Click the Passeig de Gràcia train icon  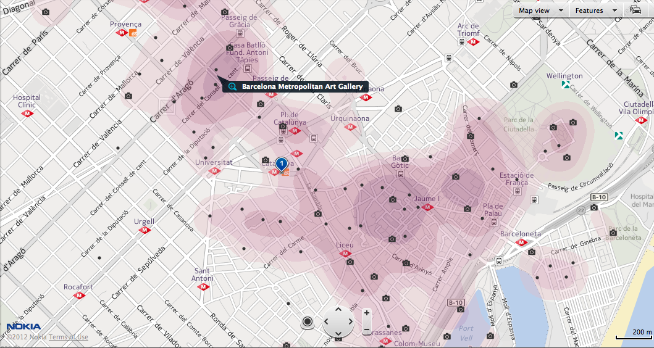240,33
